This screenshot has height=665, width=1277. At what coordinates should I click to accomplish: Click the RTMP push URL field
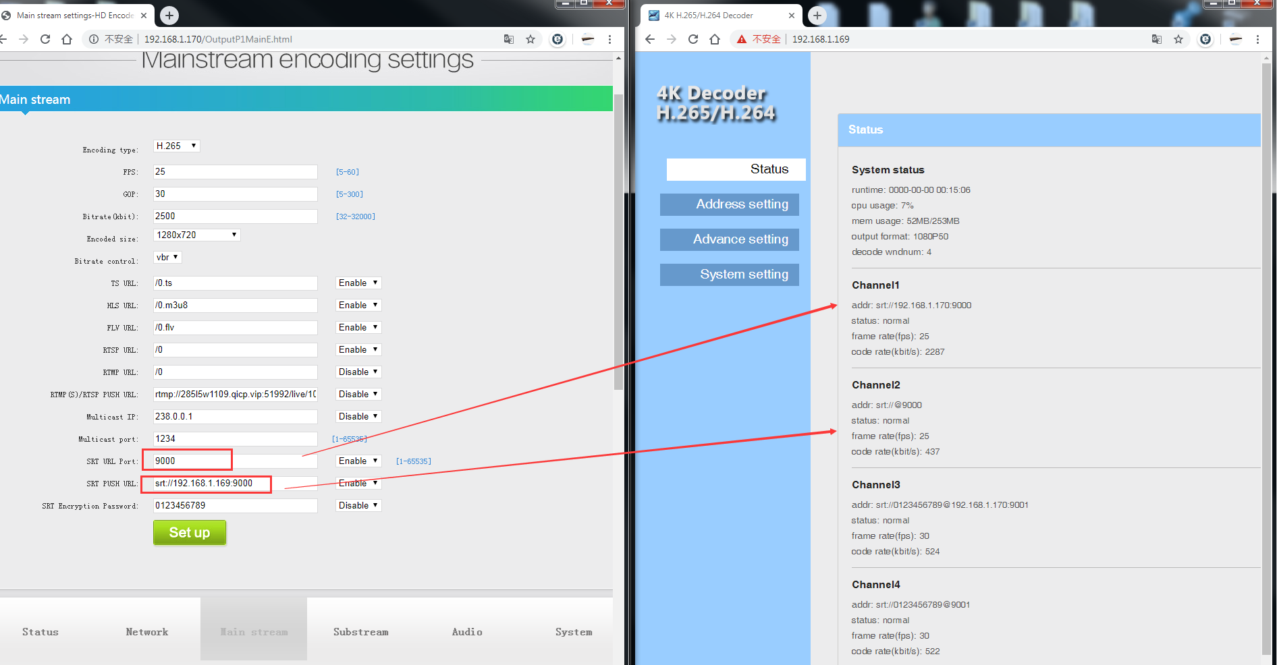(x=235, y=394)
